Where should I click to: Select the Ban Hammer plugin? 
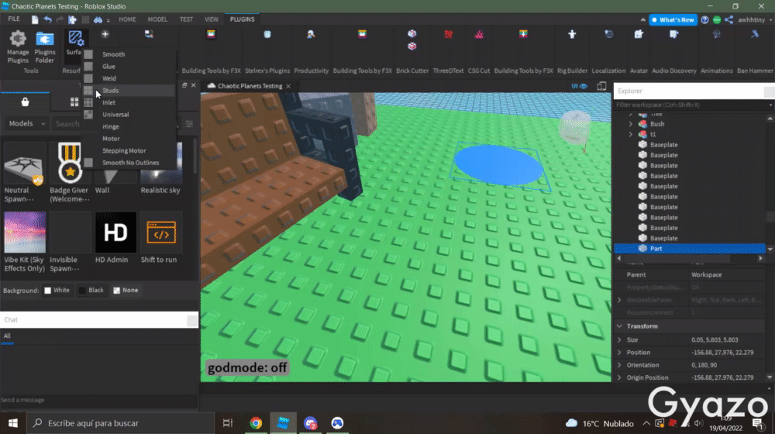tap(754, 34)
